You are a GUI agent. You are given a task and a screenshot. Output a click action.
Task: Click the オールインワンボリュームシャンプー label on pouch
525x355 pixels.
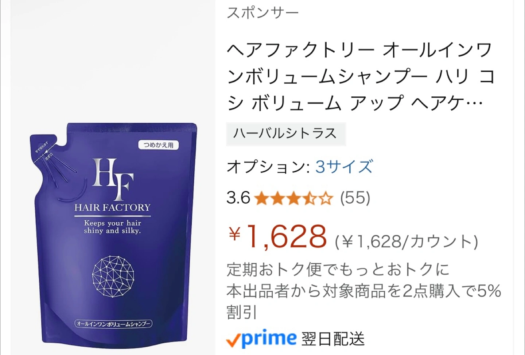113,324
